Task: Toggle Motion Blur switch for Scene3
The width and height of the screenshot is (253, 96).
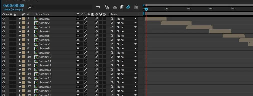Action: pos(97,27)
